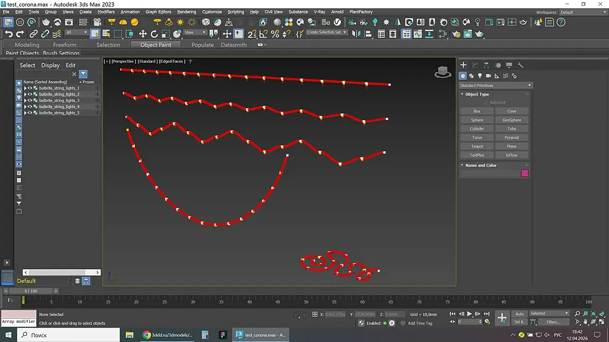Toggle Auto Key animation mode
Screen dimensions: 609x342
tap(519, 314)
